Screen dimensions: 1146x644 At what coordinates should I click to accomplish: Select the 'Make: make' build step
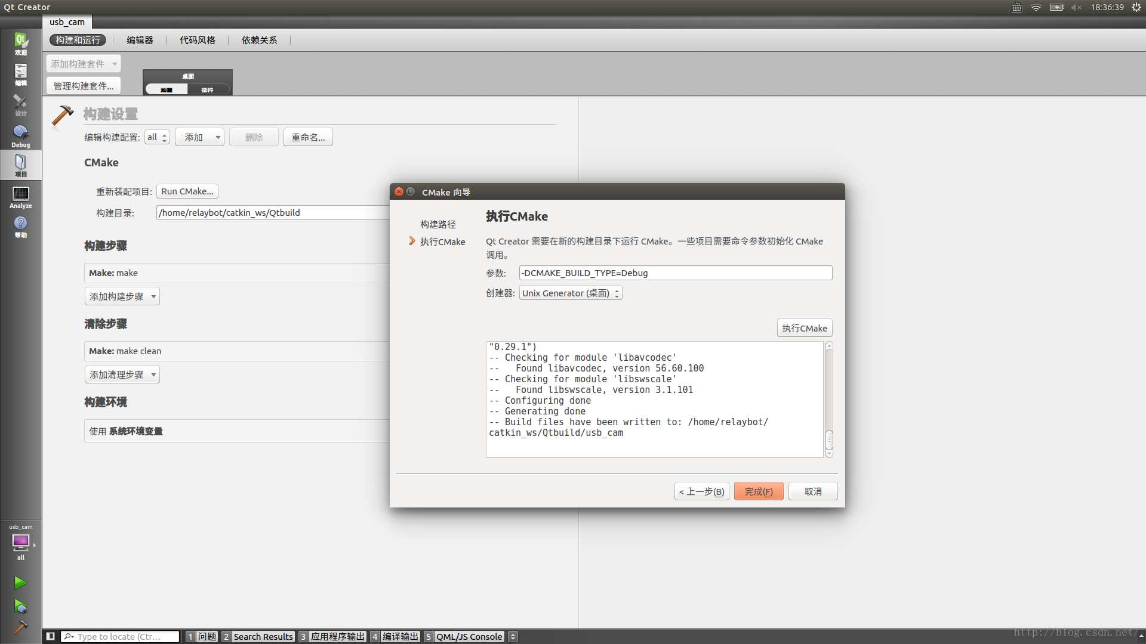(x=237, y=273)
